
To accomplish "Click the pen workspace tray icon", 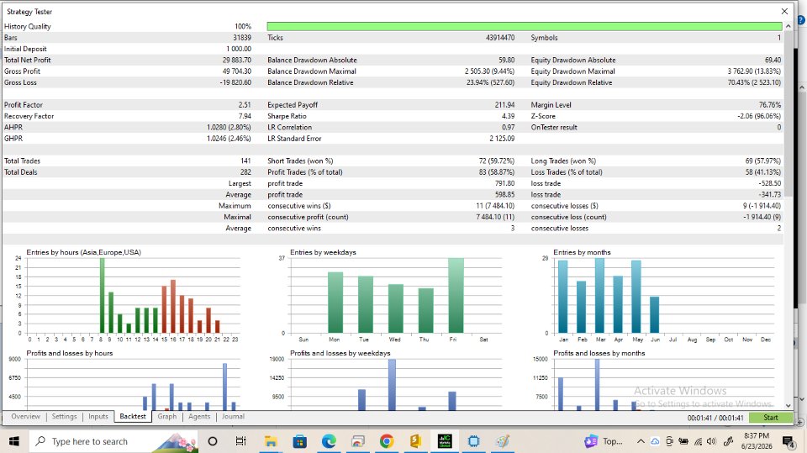I will point(728,441).
